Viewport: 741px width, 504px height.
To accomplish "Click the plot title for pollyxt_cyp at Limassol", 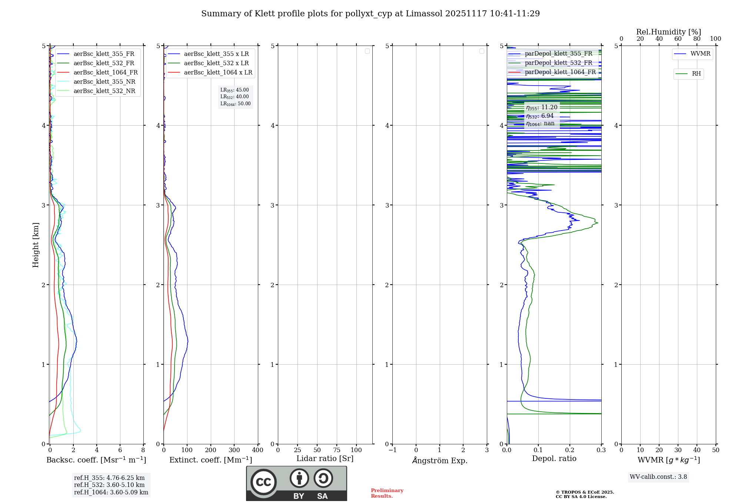I will click(370, 14).
